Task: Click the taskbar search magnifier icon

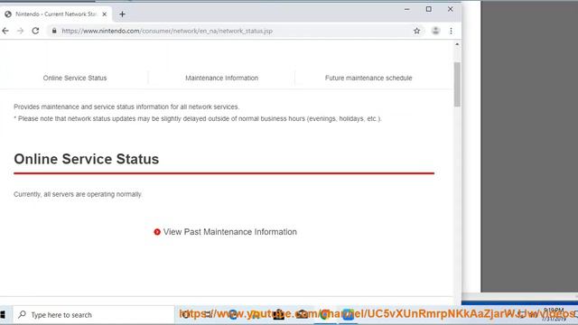Action: pos(22,315)
